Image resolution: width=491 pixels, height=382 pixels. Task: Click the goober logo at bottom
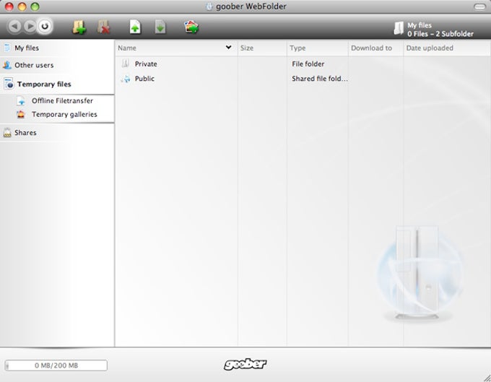pos(245,364)
